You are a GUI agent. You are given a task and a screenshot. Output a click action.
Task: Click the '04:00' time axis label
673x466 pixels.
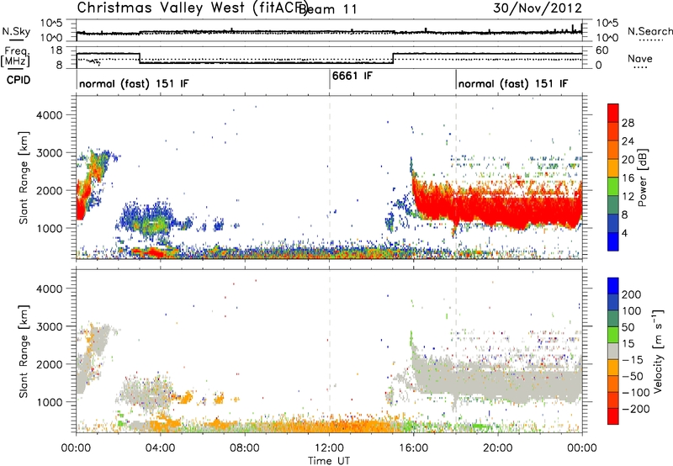(x=160, y=448)
